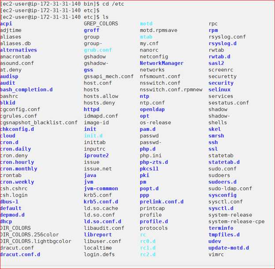Select DIR_COLORS.256color file
275x269 pixels.
point(29,235)
